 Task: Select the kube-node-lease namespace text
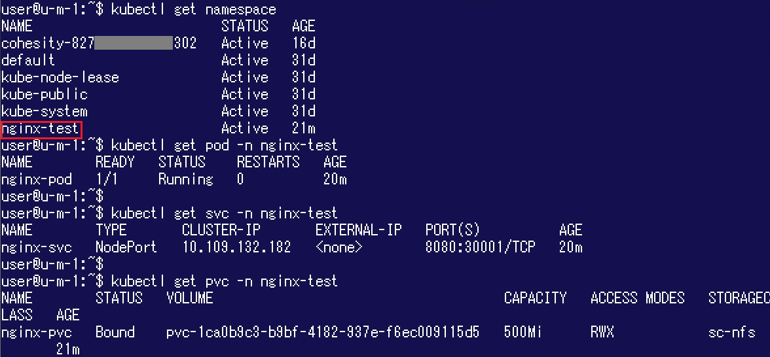pyautogui.click(x=60, y=77)
